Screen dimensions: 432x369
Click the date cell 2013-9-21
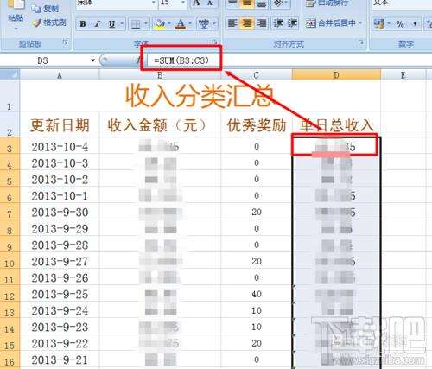pyautogui.click(x=60, y=359)
